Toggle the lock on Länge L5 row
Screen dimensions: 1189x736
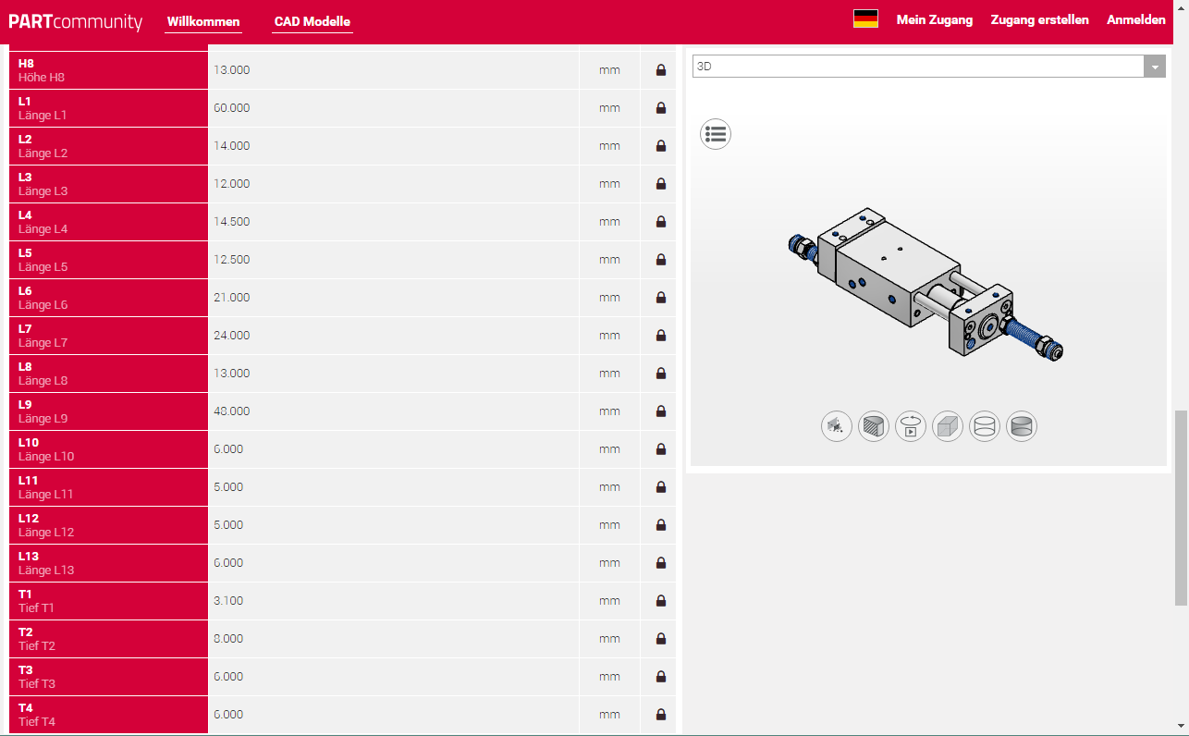pos(661,260)
